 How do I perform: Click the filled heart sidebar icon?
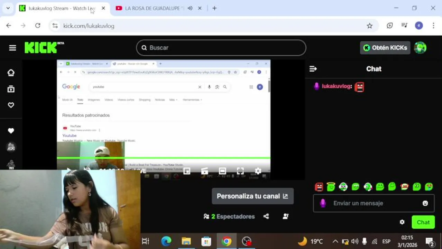(11, 131)
